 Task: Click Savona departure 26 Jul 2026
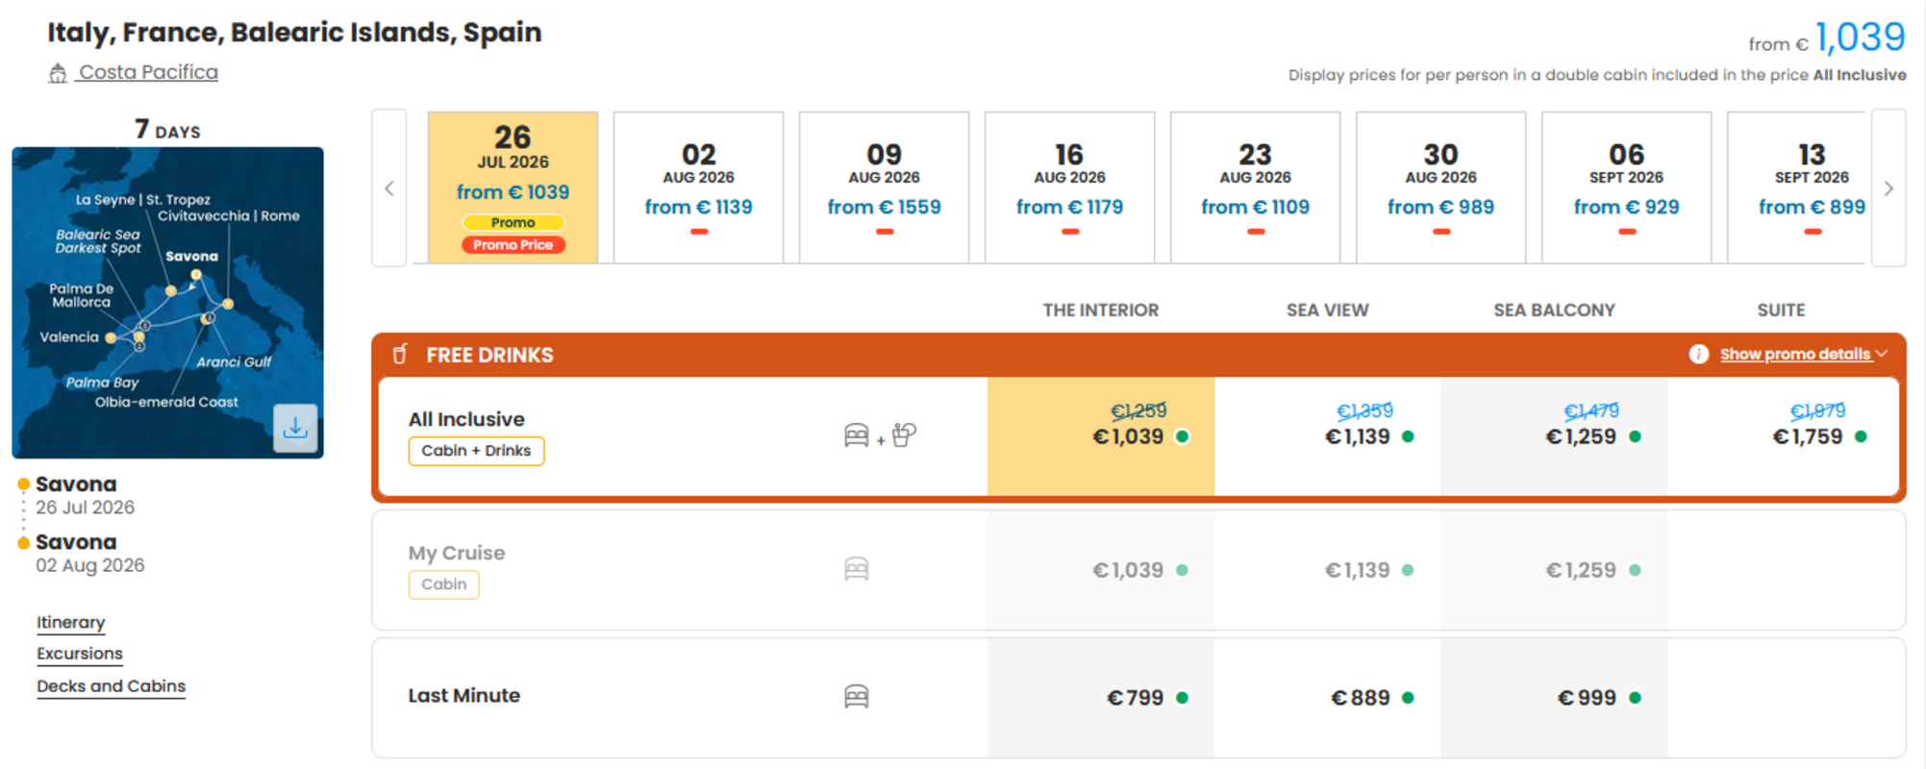(85, 495)
